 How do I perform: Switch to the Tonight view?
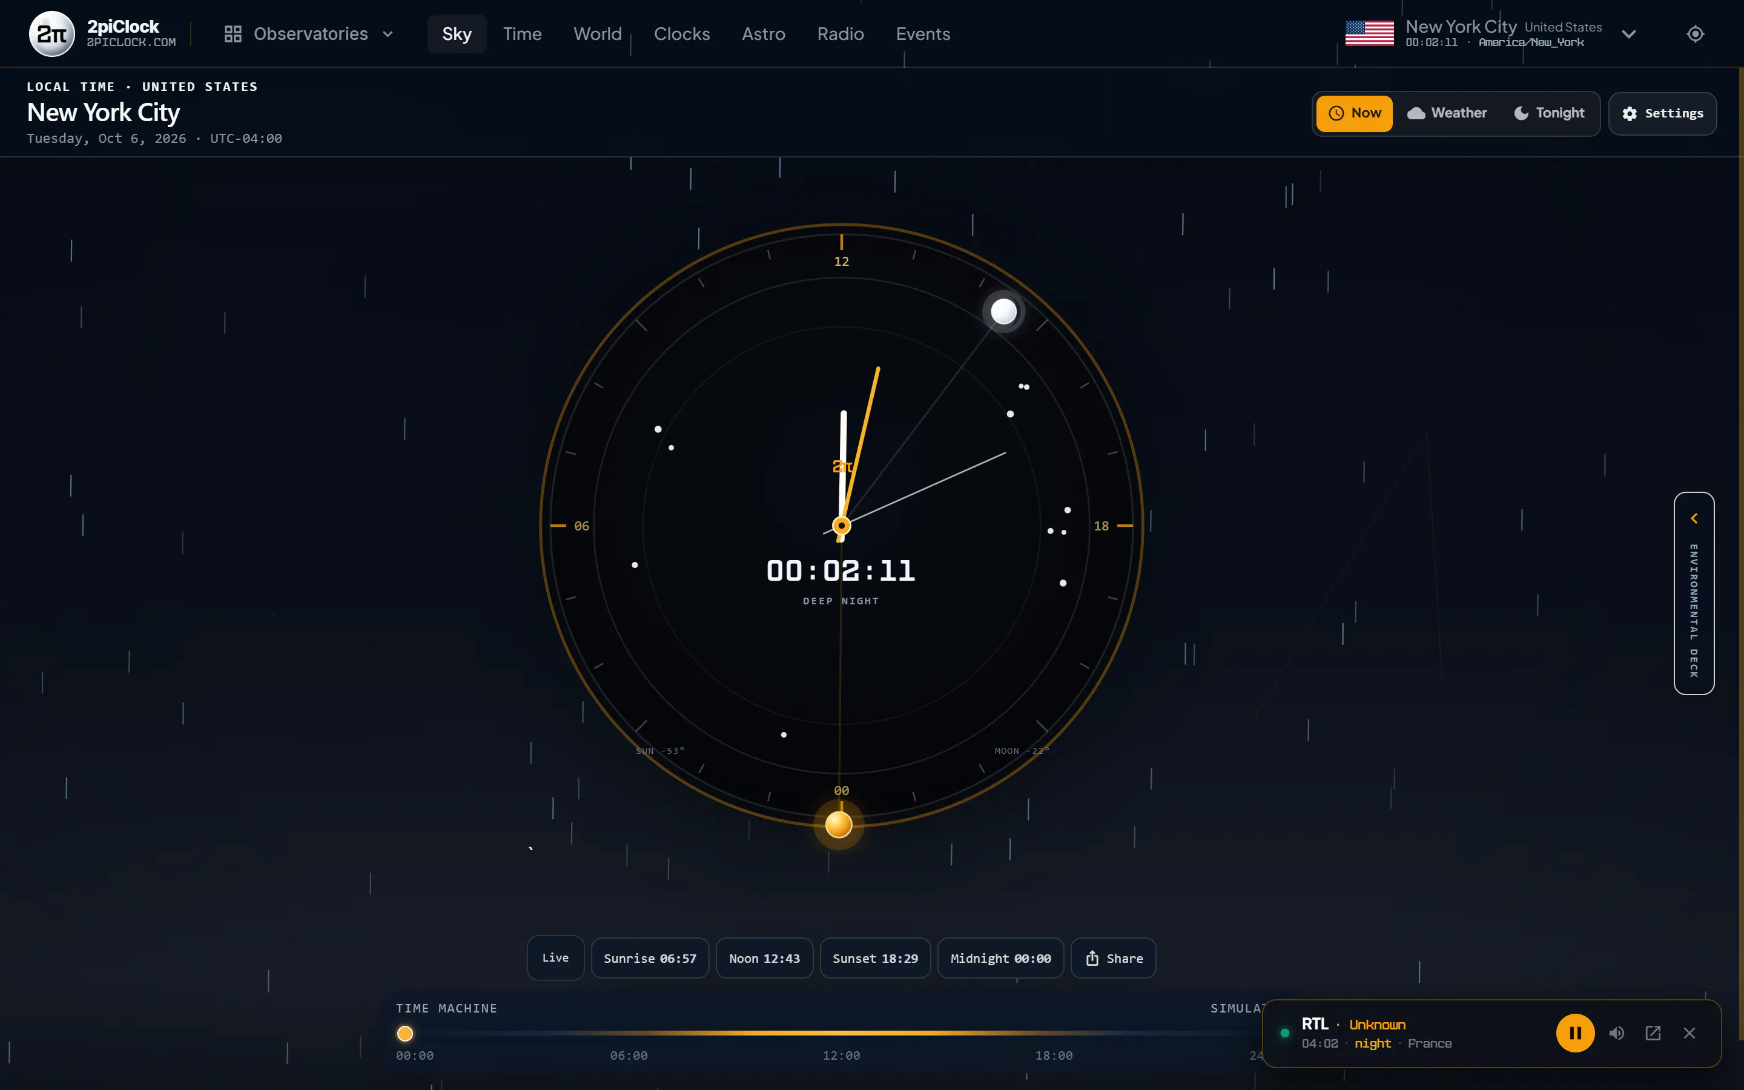pos(1550,113)
